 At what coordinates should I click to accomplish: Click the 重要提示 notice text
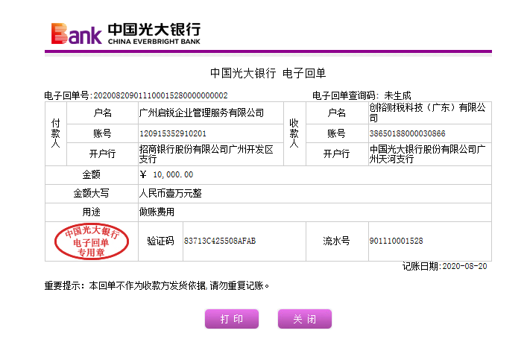pos(157,286)
